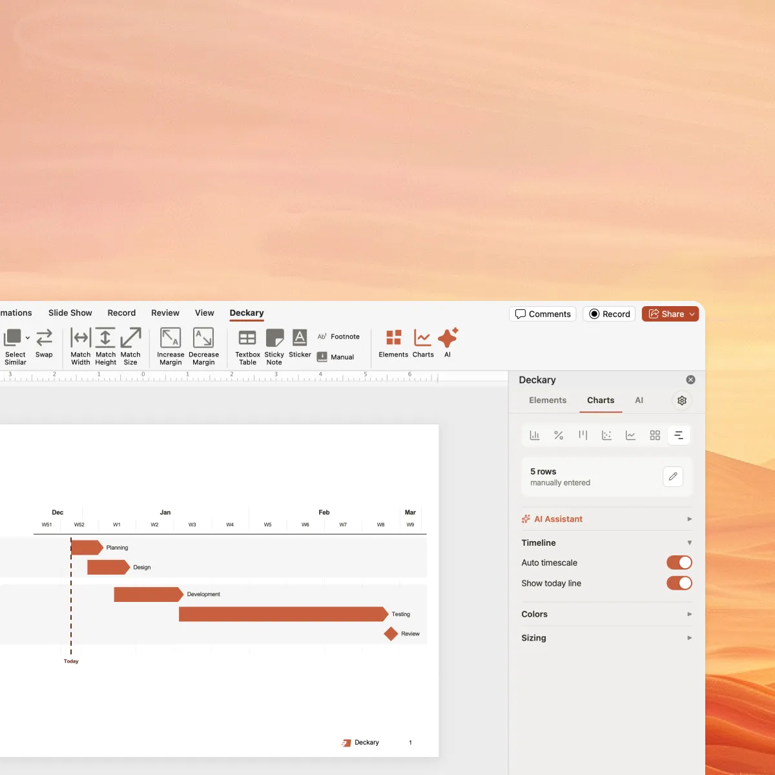Open the Share button dropdown arrow

pyautogui.click(x=692, y=315)
